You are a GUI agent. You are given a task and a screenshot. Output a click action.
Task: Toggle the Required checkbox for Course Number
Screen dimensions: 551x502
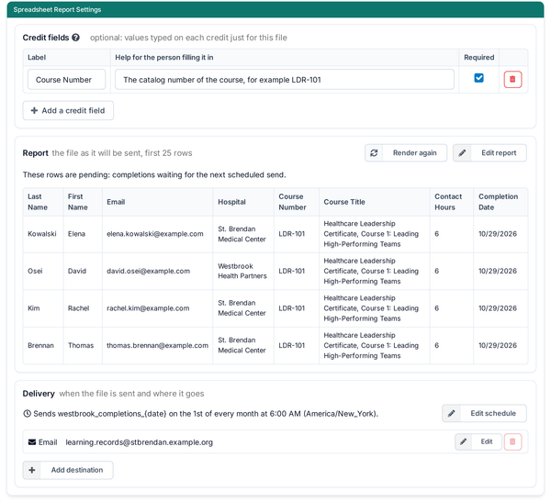[x=478, y=78]
